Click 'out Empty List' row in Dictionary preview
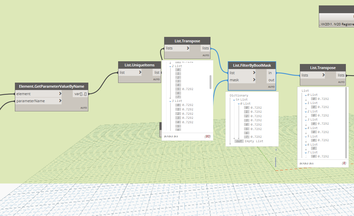This screenshot has width=354, height=216. click(249, 141)
